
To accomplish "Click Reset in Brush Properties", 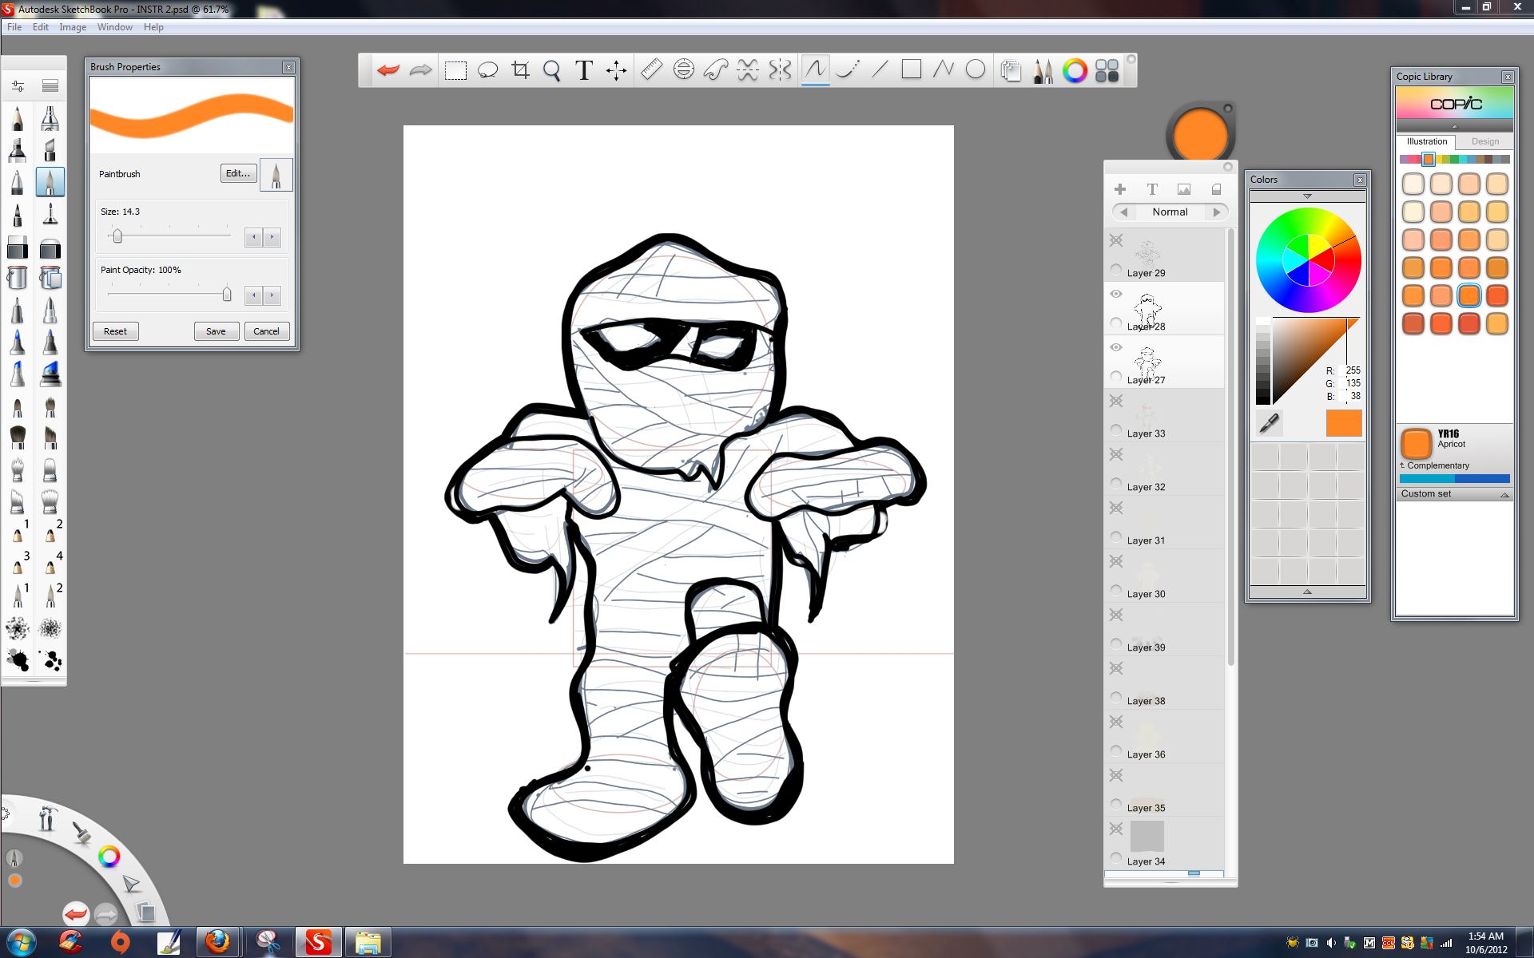I will (x=115, y=331).
